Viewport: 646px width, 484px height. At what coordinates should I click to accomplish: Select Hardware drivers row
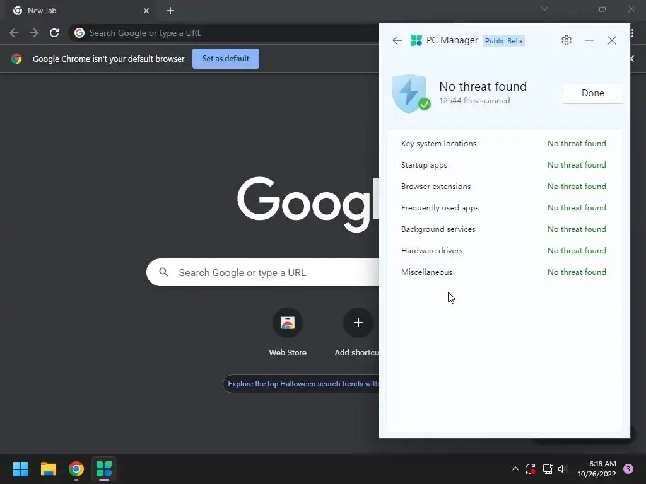504,251
